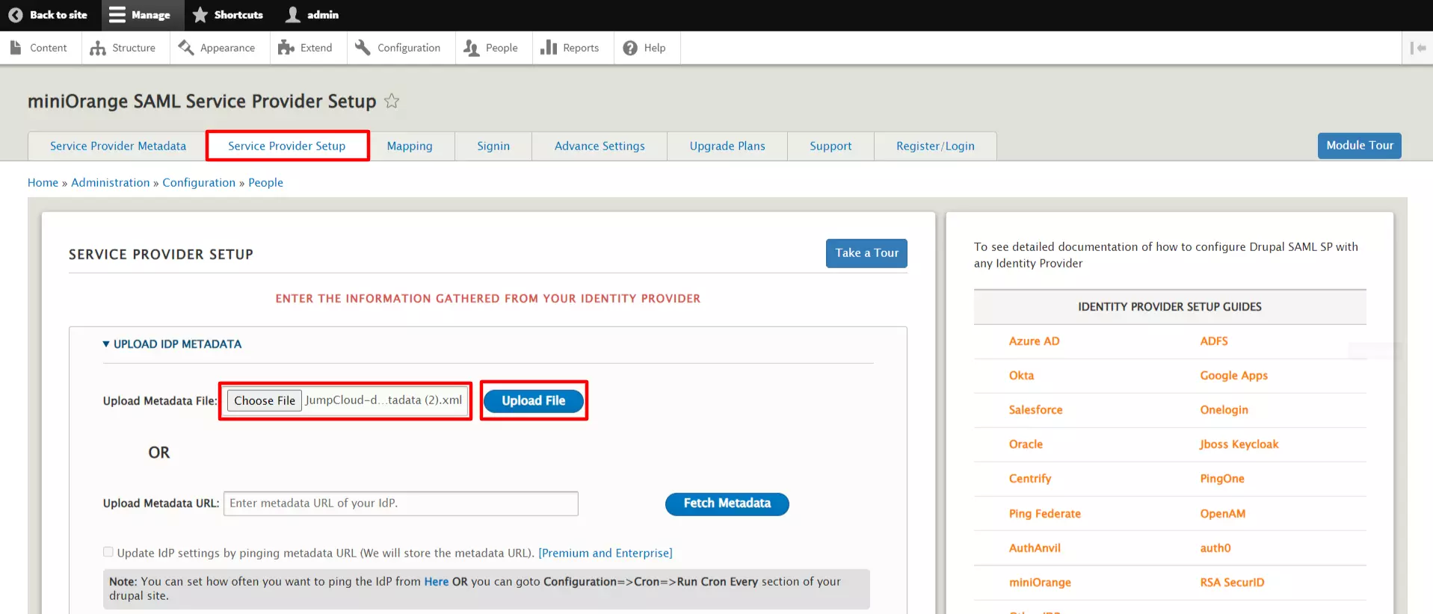Open the Upgrade Plans tab

pos(727,146)
